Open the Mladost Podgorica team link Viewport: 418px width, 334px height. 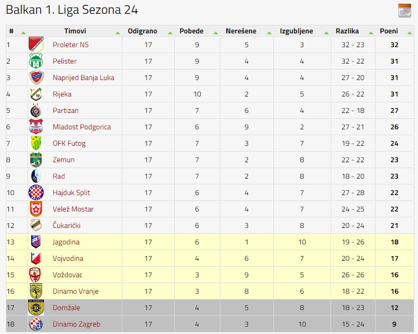click(x=82, y=127)
